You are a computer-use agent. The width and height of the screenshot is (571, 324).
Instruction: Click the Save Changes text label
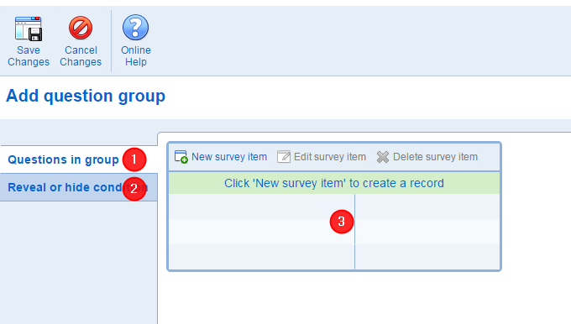click(x=29, y=56)
